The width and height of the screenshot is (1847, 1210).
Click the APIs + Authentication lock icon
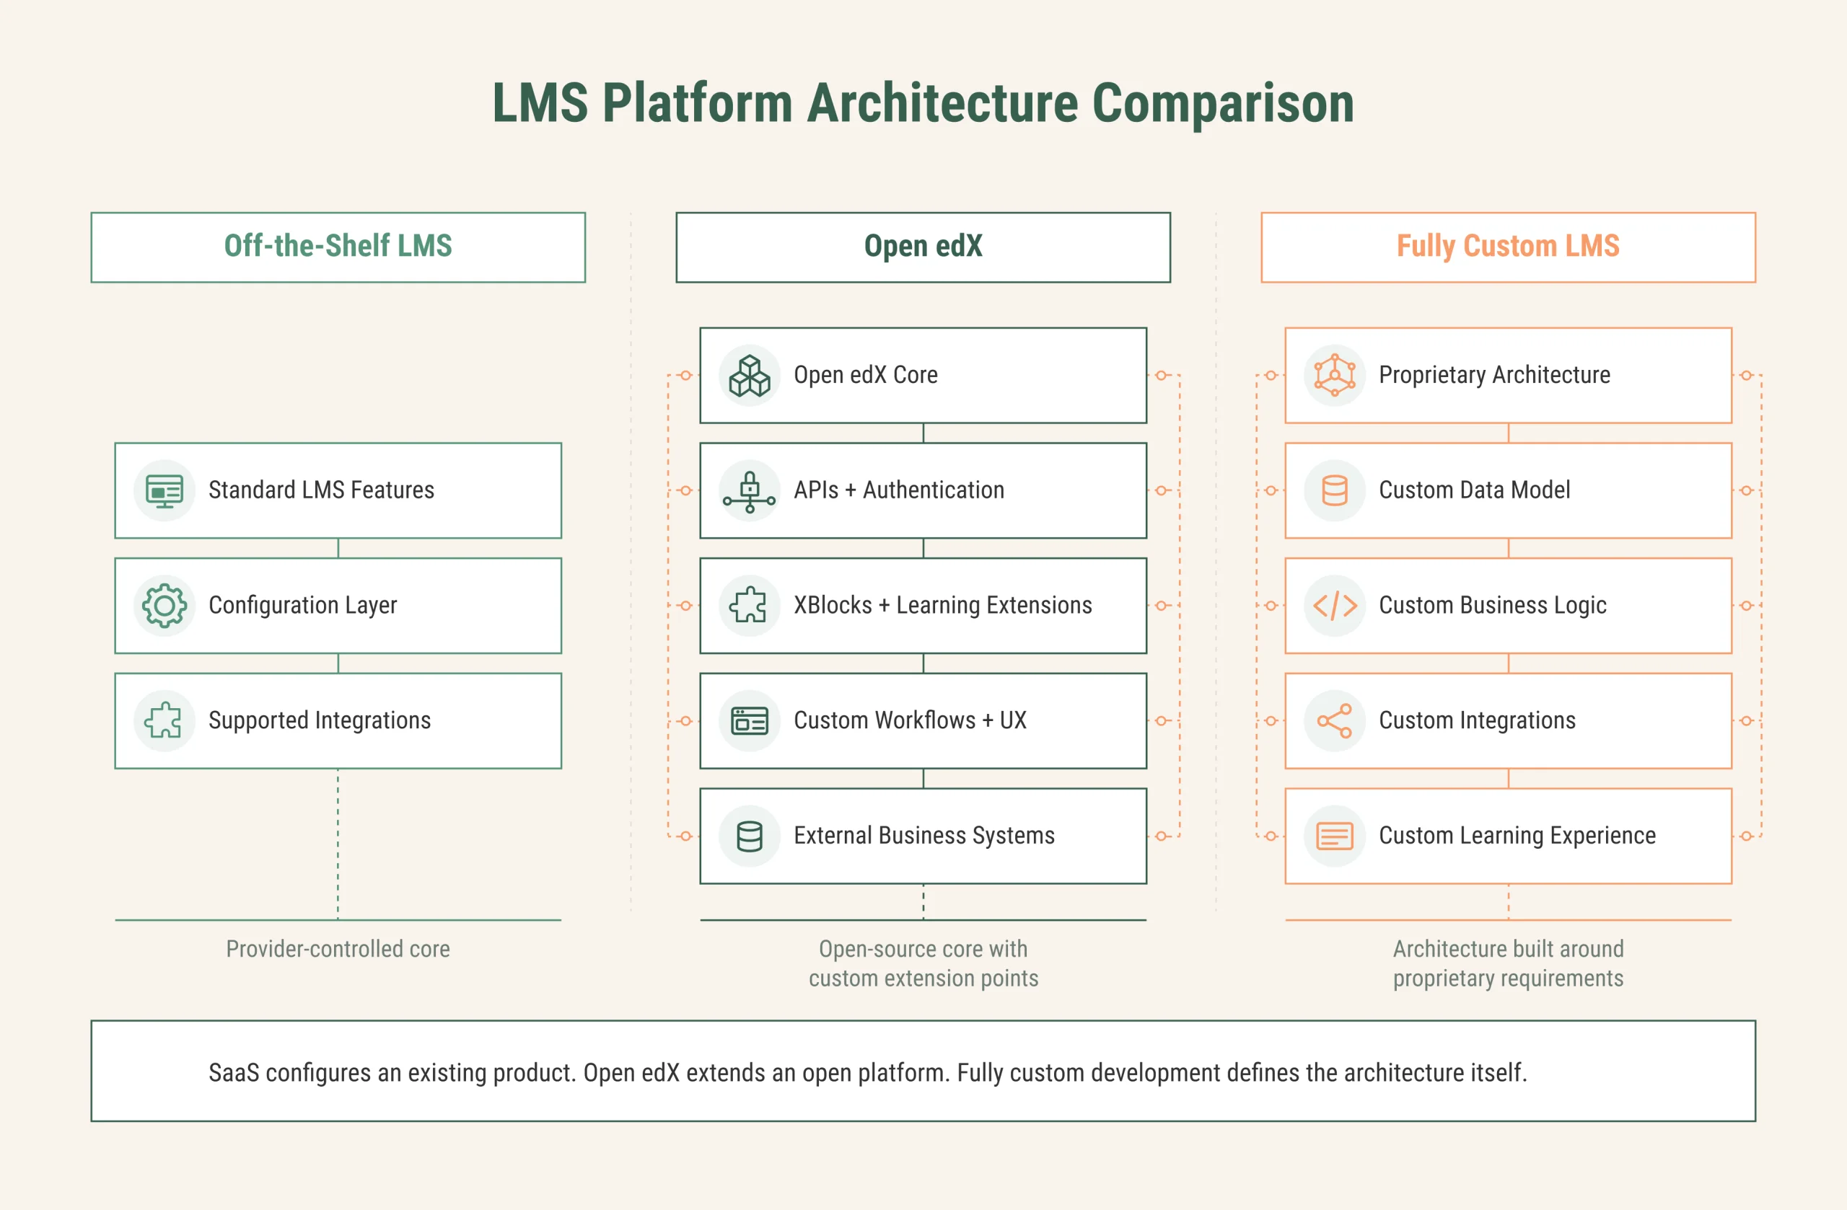tap(750, 492)
